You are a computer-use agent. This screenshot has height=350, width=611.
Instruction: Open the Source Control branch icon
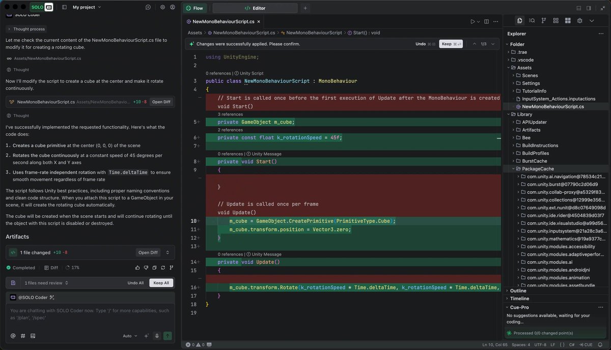[544, 21]
